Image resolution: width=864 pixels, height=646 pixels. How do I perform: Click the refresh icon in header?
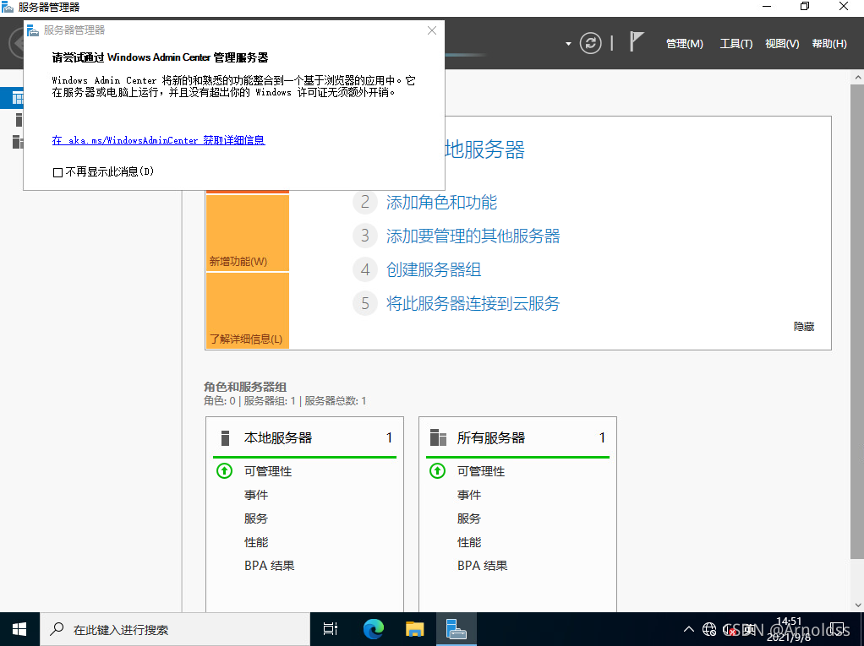(591, 43)
